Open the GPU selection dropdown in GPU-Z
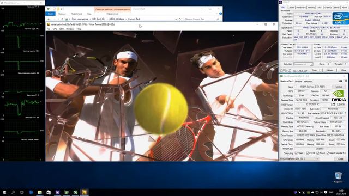The width and height of the screenshot is (349, 196). tap(299, 159)
